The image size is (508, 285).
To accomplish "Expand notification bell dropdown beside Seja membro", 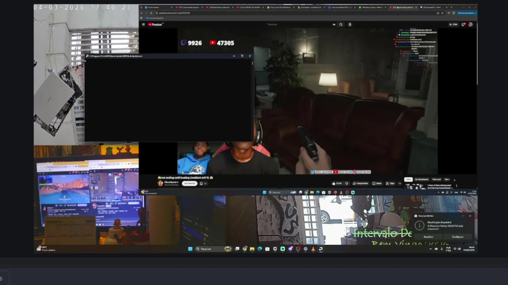I will pos(203,183).
